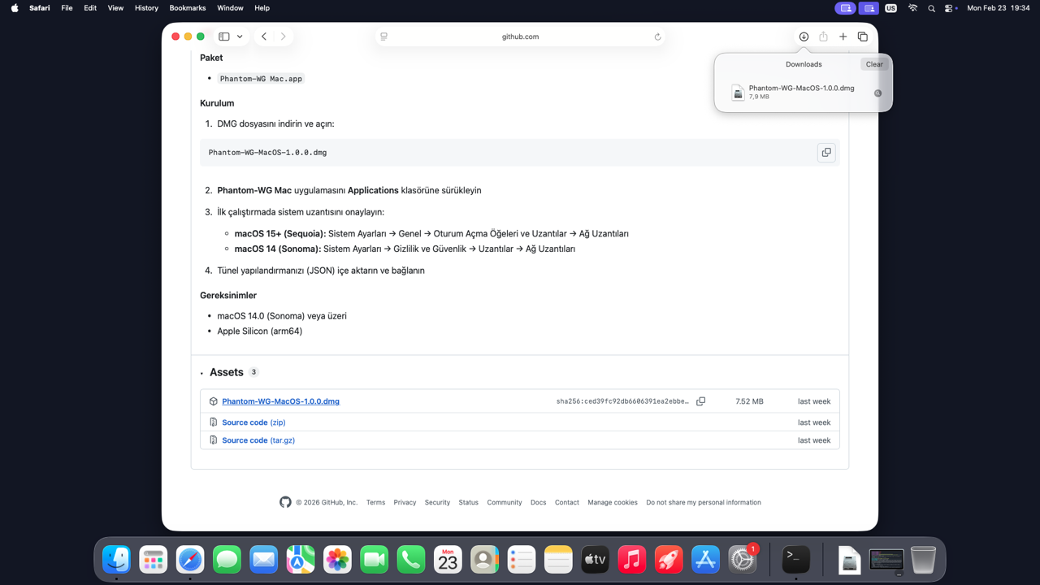Go back to previous page

tap(264, 37)
